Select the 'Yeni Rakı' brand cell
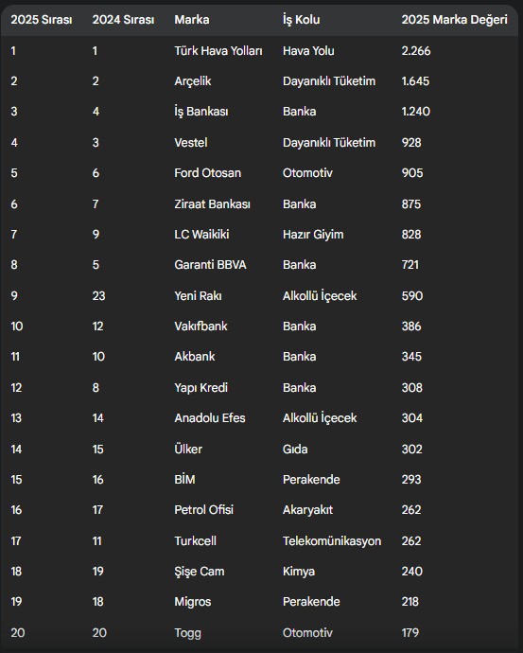This screenshot has height=653, width=523. pyautogui.click(x=198, y=296)
